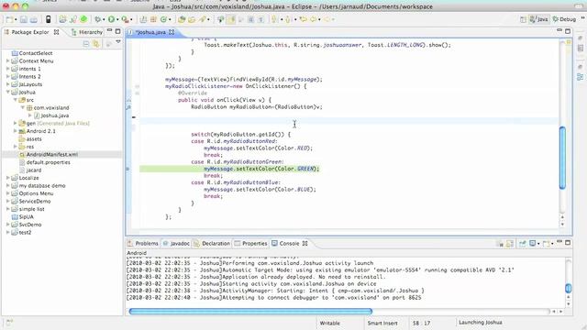
Task: Expand the Android 2.1 library
Action: (16, 131)
